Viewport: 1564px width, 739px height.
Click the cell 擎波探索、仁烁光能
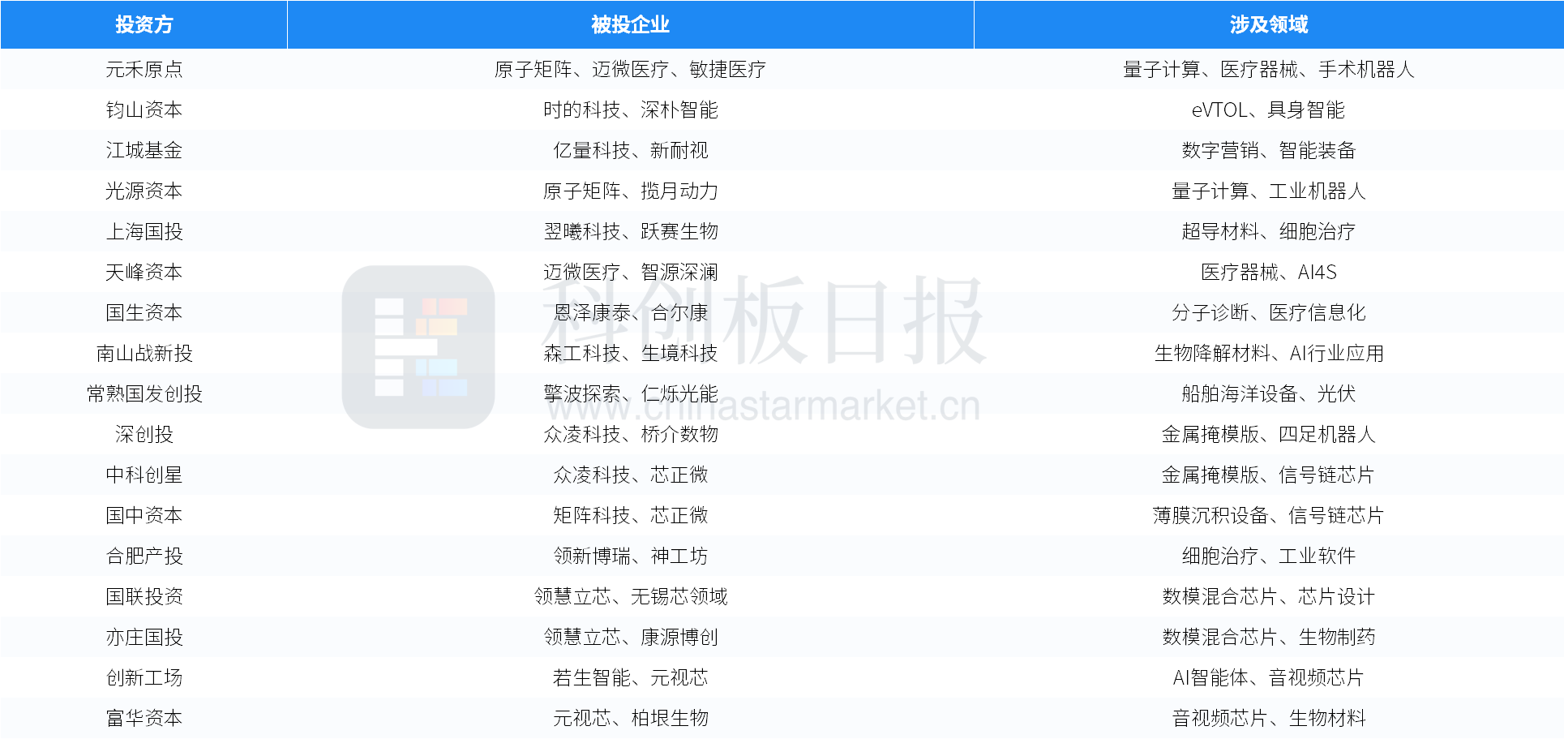pyautogui.click(x=631, y=393)
